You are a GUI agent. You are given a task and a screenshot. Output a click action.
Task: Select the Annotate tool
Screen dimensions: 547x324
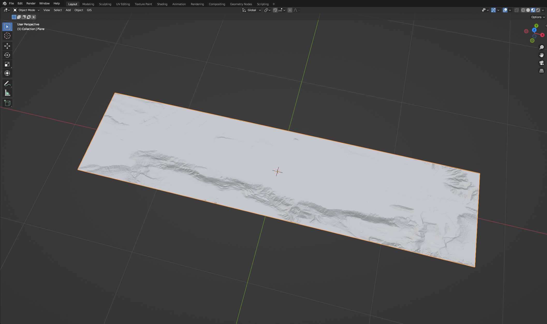coord(7,83)
